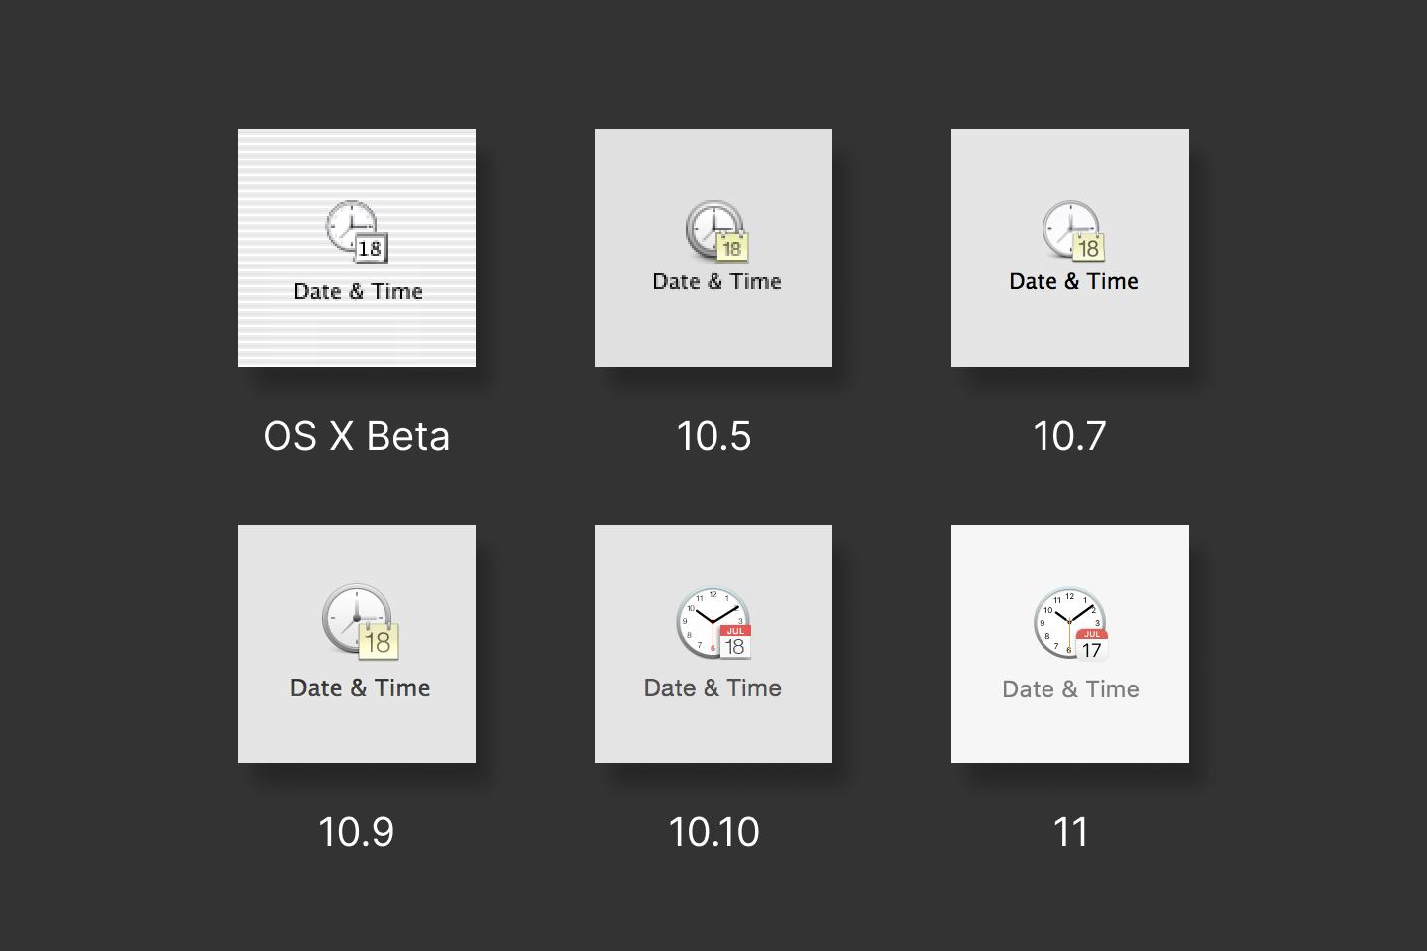This screenshot has width=1427, height=951.
Task: Click the gray Date & Time text in 11 tile
Action: pos(1070,689)
